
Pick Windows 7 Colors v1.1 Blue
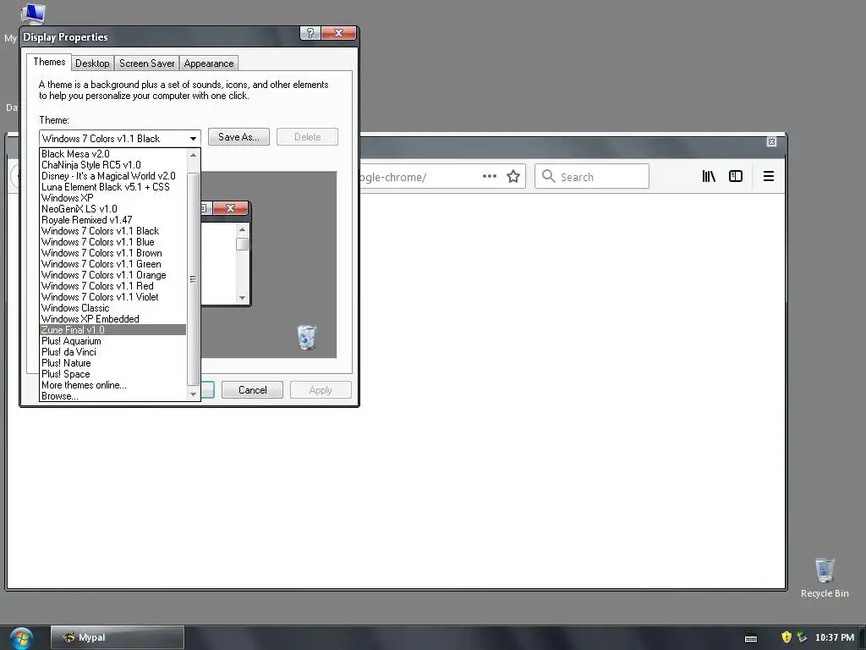pyautogui.click(x=113, y=242)
